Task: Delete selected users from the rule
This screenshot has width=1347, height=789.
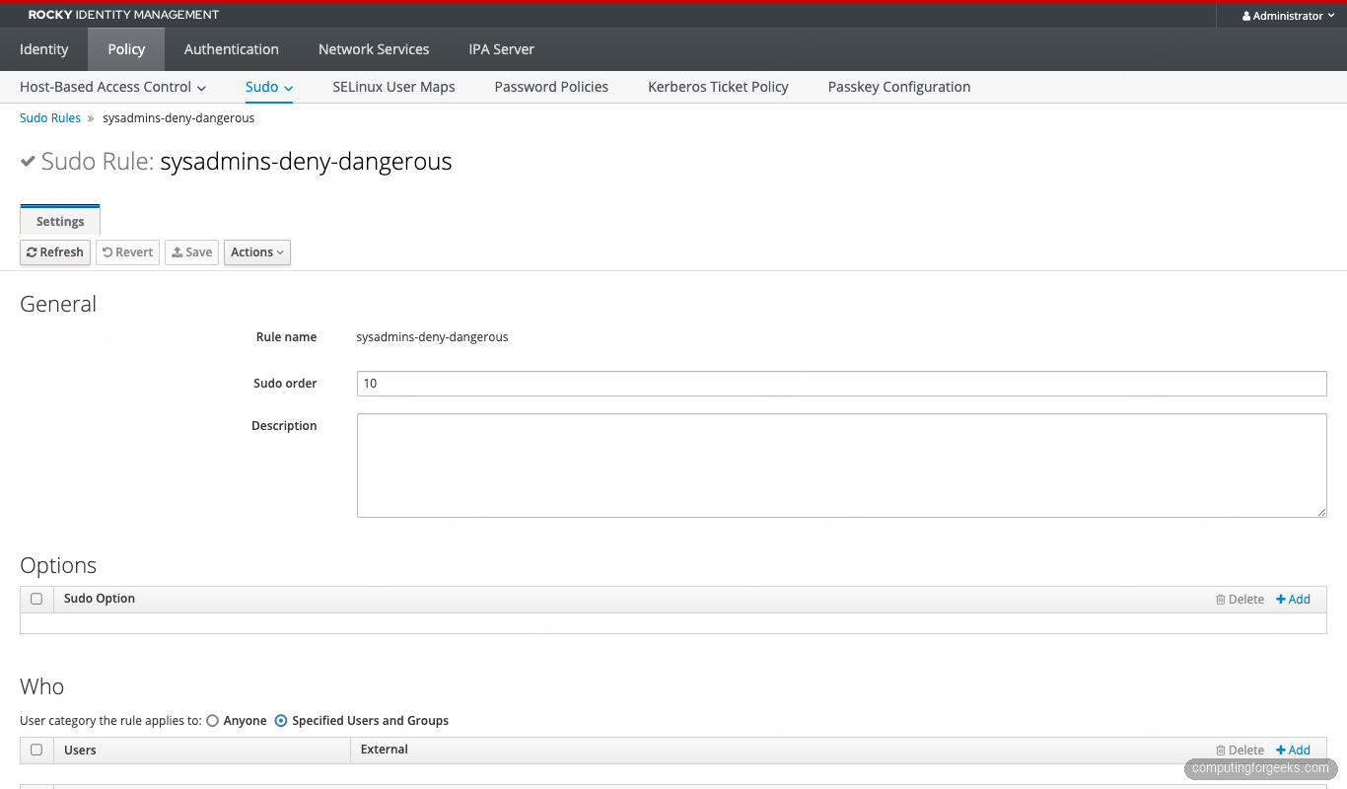Action: coord(1240,751)
